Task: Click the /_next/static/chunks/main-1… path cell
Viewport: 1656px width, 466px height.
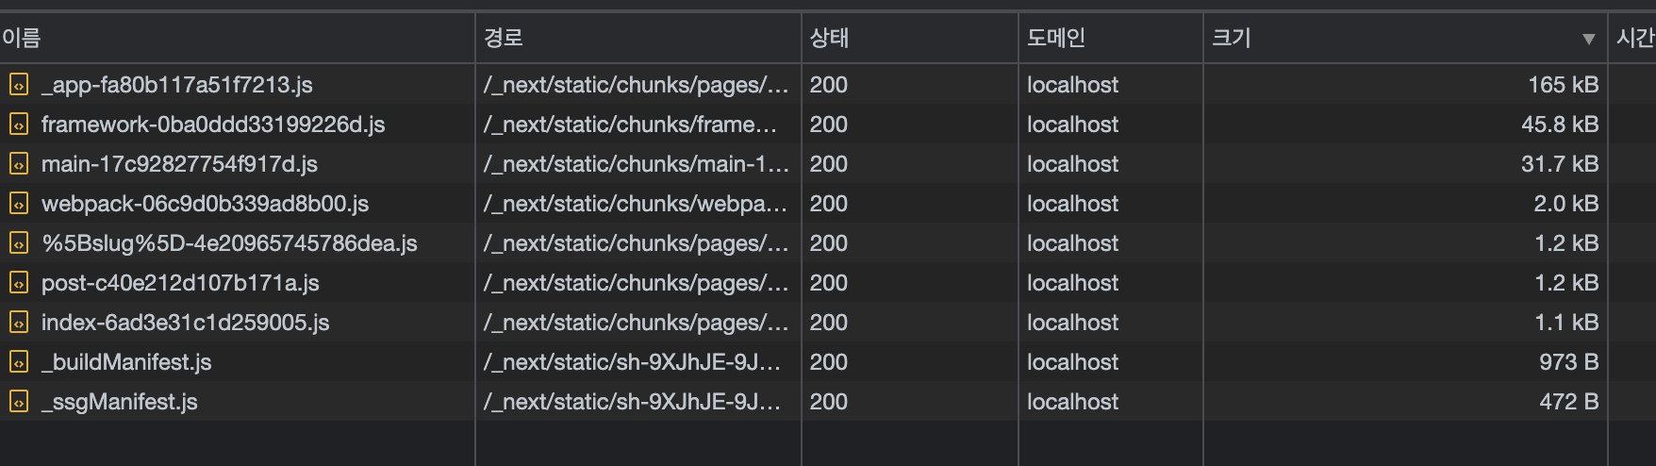Action: coord(638,164)
